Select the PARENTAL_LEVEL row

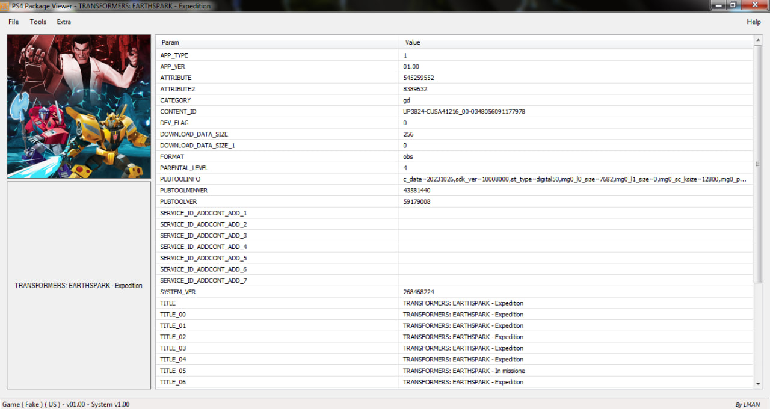tap(454, 168)
